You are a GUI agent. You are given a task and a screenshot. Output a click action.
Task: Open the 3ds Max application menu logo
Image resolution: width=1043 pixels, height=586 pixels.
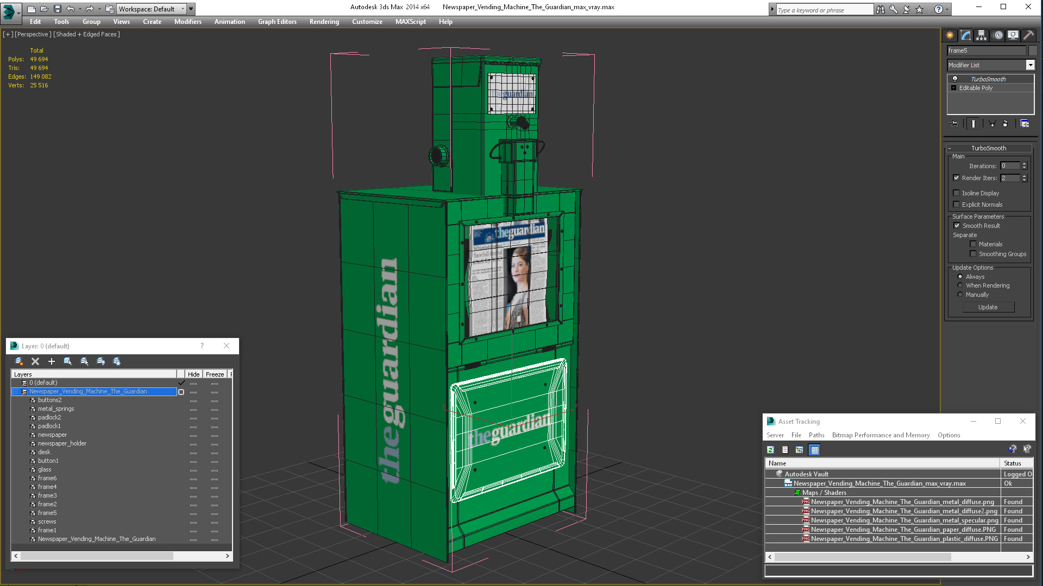point(10,12)
